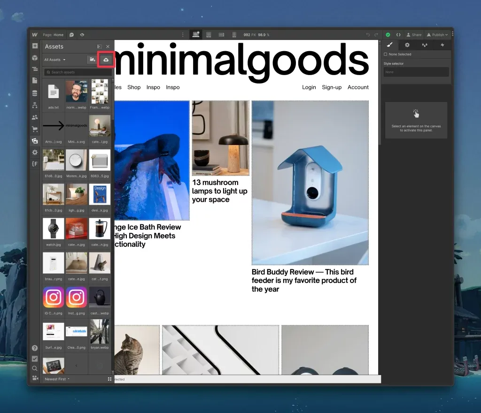
Task: Toggle the assets grid view icon
Action: point(109,379)
